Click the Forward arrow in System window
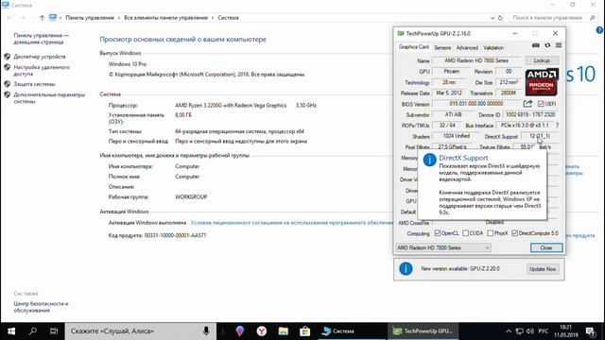 23,18
